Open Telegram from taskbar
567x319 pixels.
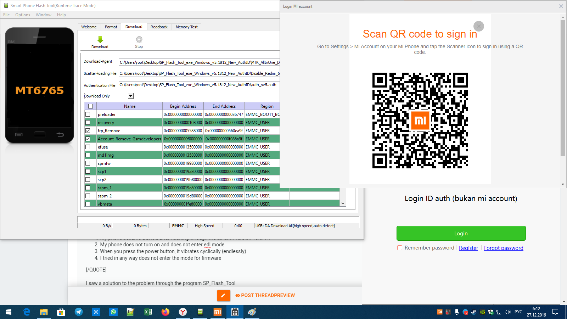[x=78, y=312]
